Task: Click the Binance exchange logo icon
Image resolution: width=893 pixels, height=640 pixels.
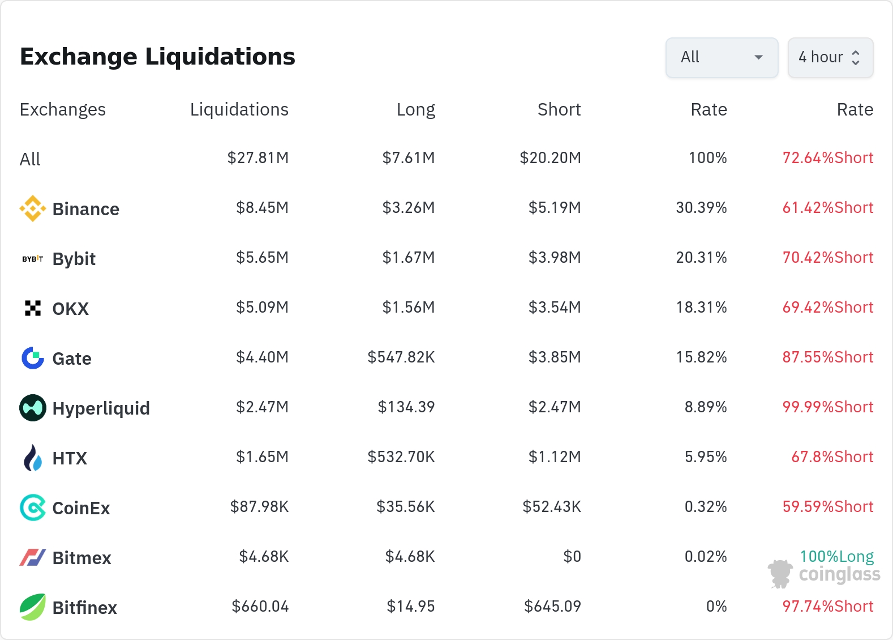Action: 33,208
